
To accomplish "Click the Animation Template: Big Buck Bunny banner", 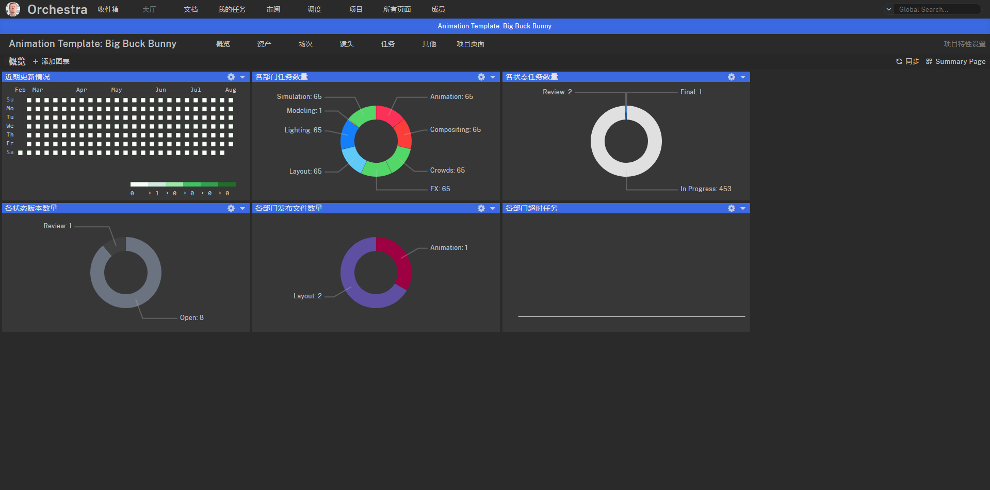I will click(x=495, y=26).
